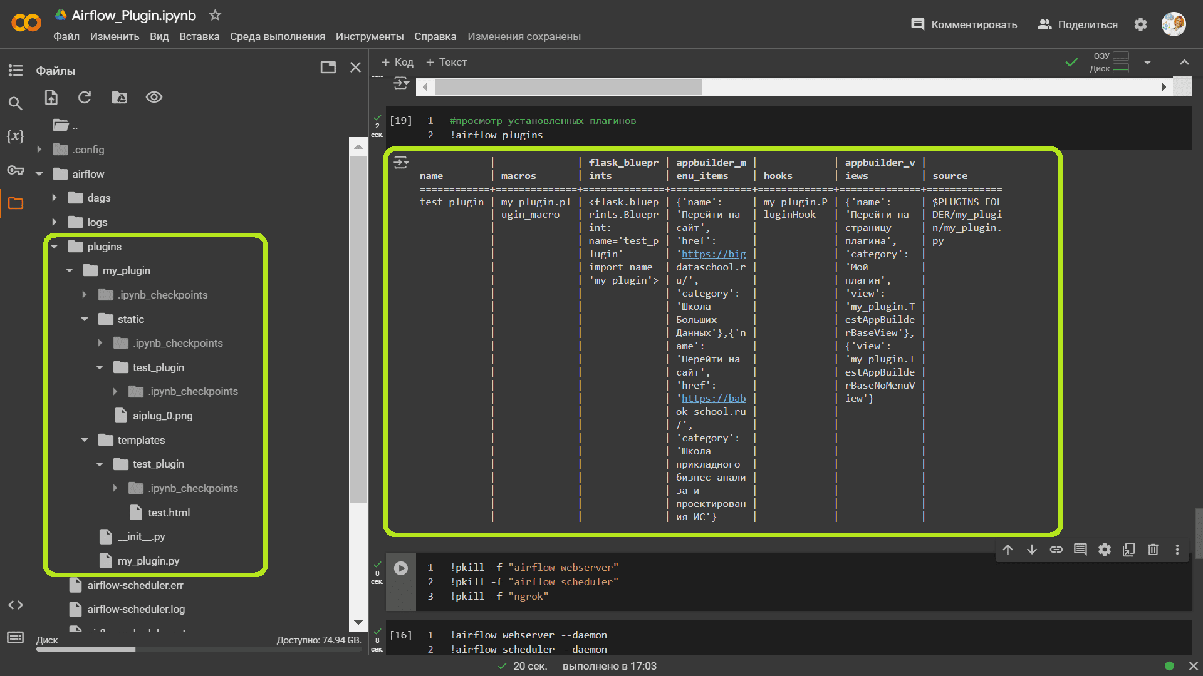Toggle show hidden files eye icon
The image size is (1203, 676).
154,97
